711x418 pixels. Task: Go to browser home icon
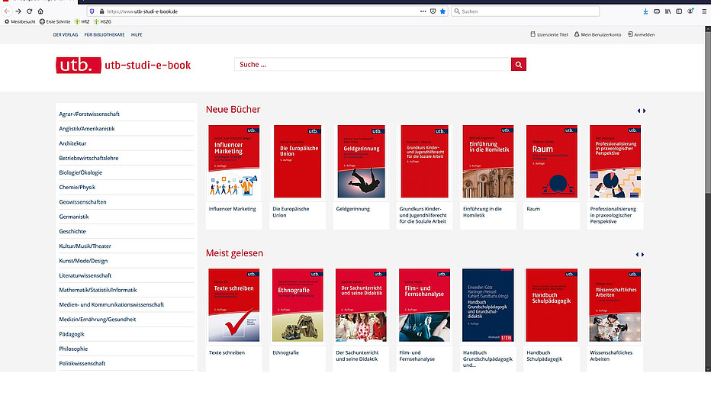(40, 11)
